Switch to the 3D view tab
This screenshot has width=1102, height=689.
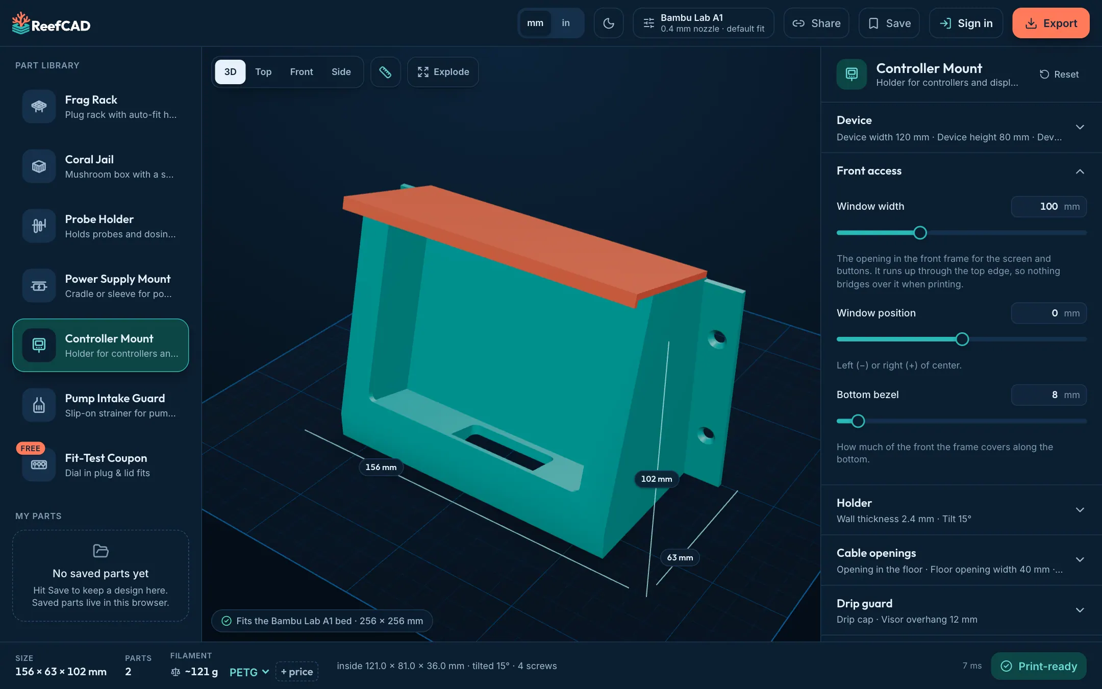(230, 72)
